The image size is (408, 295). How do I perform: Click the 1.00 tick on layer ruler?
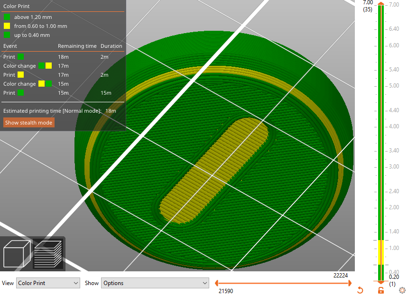tap(394, 248)
